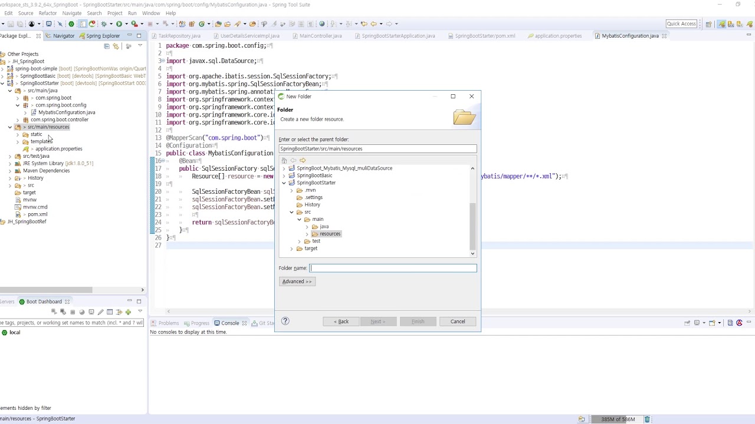Click the green plus icon in Boot Dashboard
This screenshot has width=755, height=424.
128,312
